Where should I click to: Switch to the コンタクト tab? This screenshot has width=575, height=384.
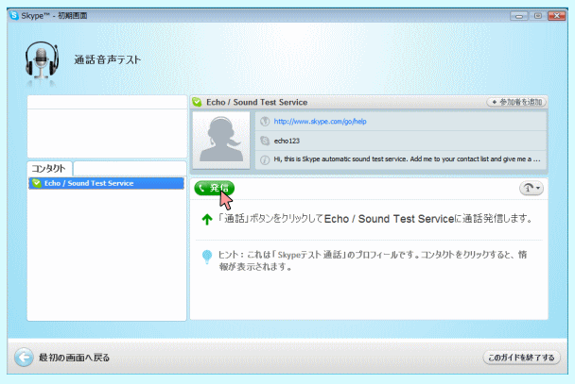pos(49,169)
